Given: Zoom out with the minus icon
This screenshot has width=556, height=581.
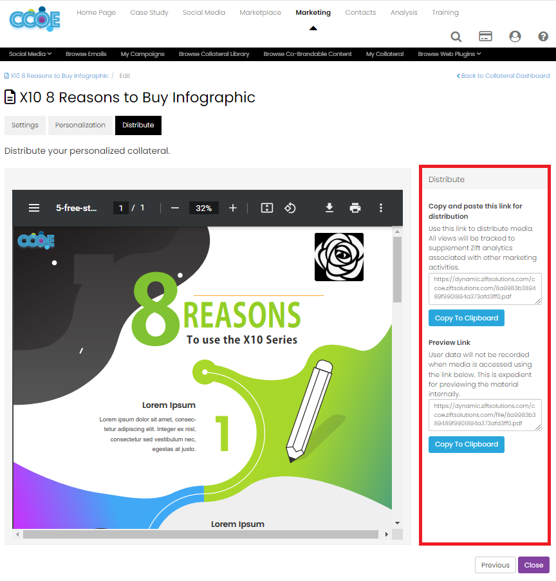Looking at the screenshot, I should tap(175, 208).
